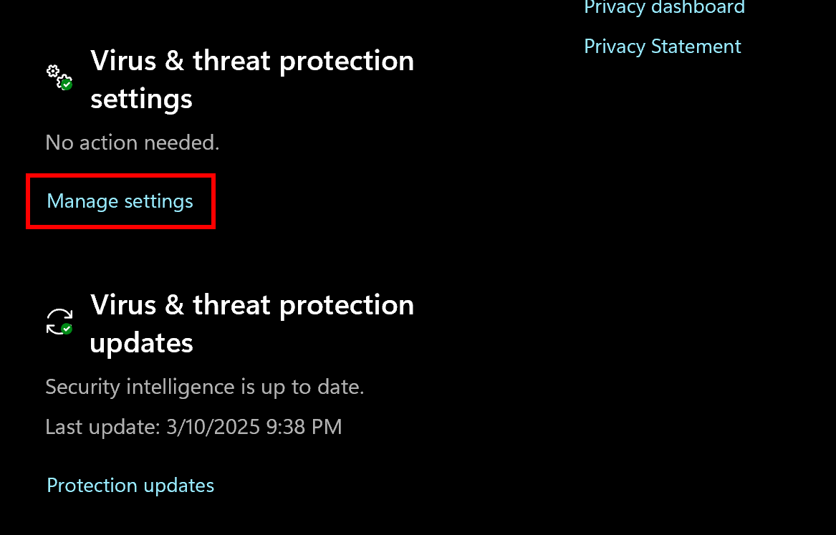Click "Security intelligence is up to date." text
This screenshot has width=836, height=535.
point(204,387)
